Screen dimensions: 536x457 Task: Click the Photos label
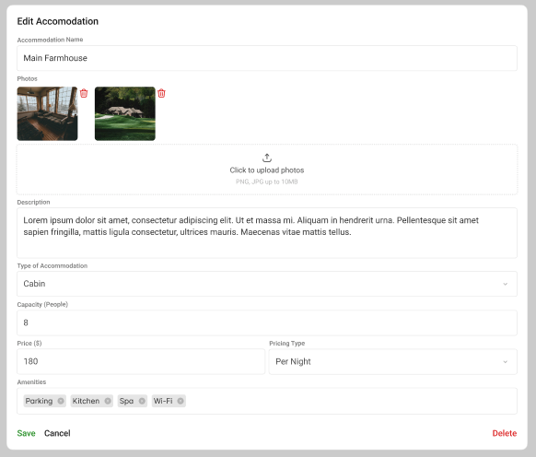coord(27,78)
